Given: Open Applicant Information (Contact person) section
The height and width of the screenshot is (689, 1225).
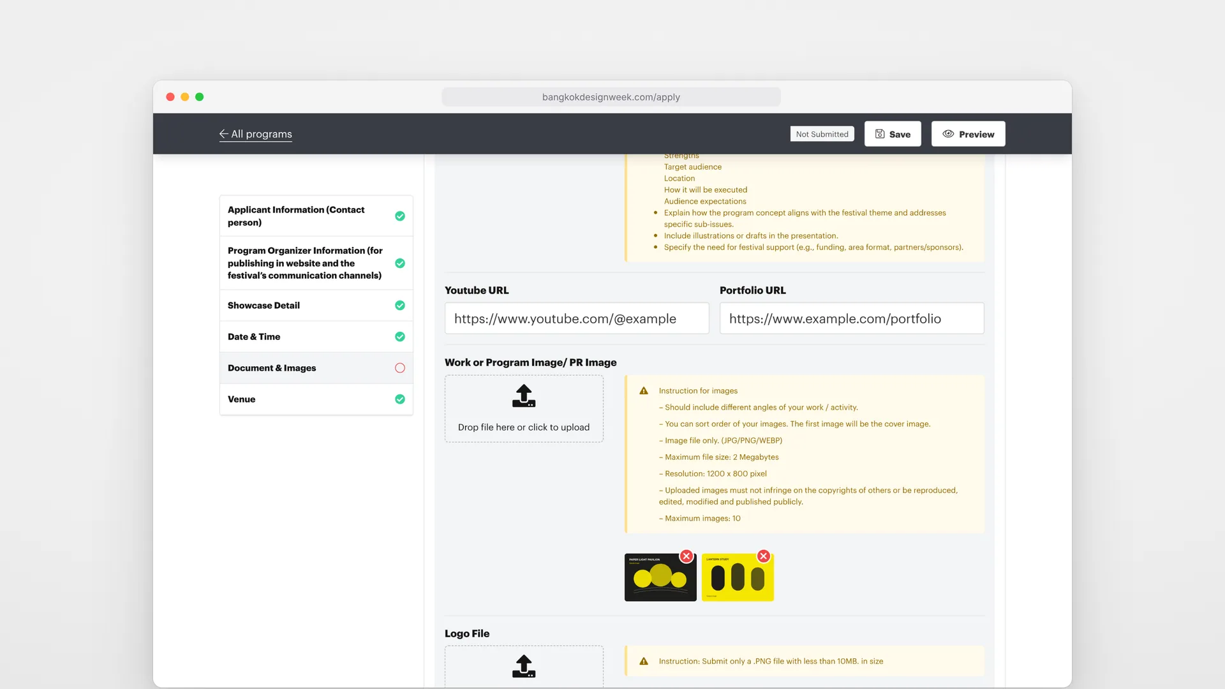Looking at the screenshot, I should [316, 216].
